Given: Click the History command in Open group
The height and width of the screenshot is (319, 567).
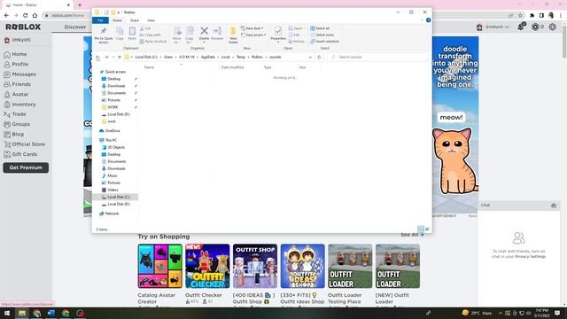Looking at the screenshot, I should [x=296, y=42].
